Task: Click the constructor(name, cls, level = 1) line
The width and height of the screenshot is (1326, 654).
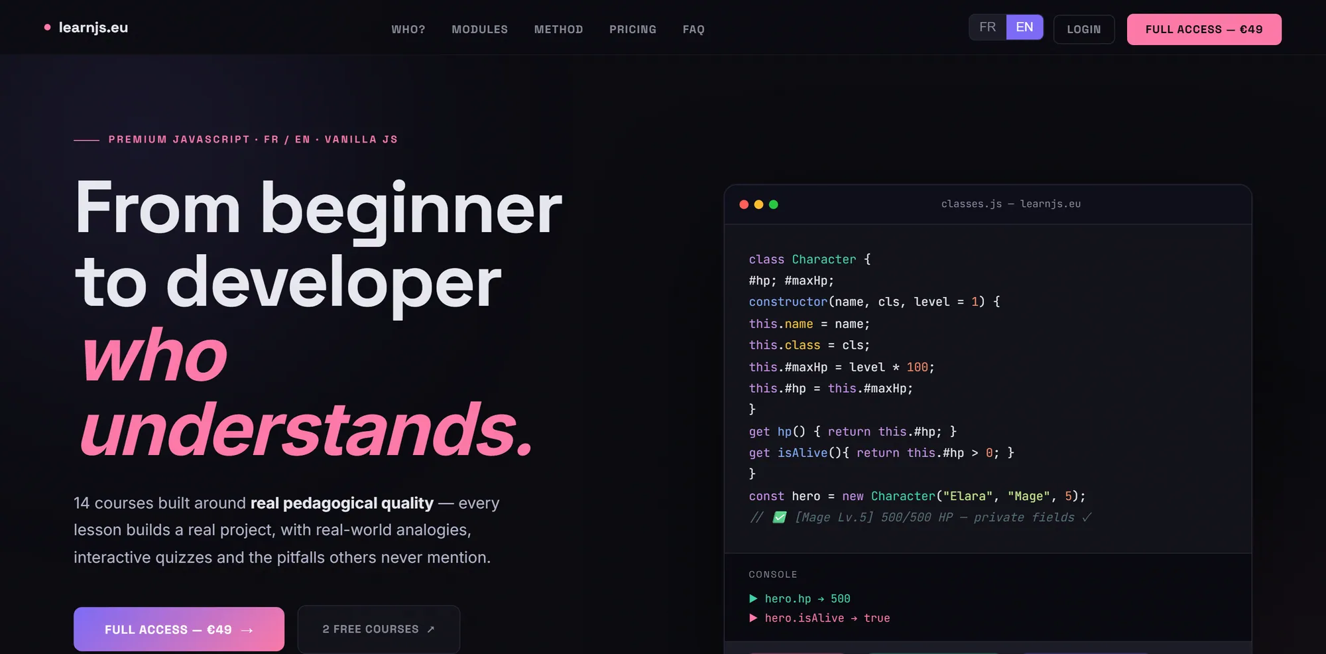Action: 874,302
